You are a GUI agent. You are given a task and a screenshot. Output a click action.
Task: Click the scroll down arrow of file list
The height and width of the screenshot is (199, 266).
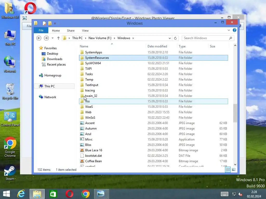[235, 165]
